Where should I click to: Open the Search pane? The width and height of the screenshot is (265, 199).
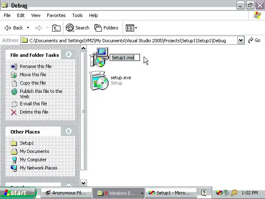tap(77, 28)
